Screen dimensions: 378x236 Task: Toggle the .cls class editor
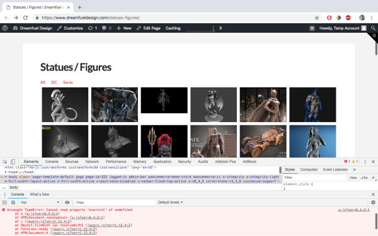tap(364, 177)
